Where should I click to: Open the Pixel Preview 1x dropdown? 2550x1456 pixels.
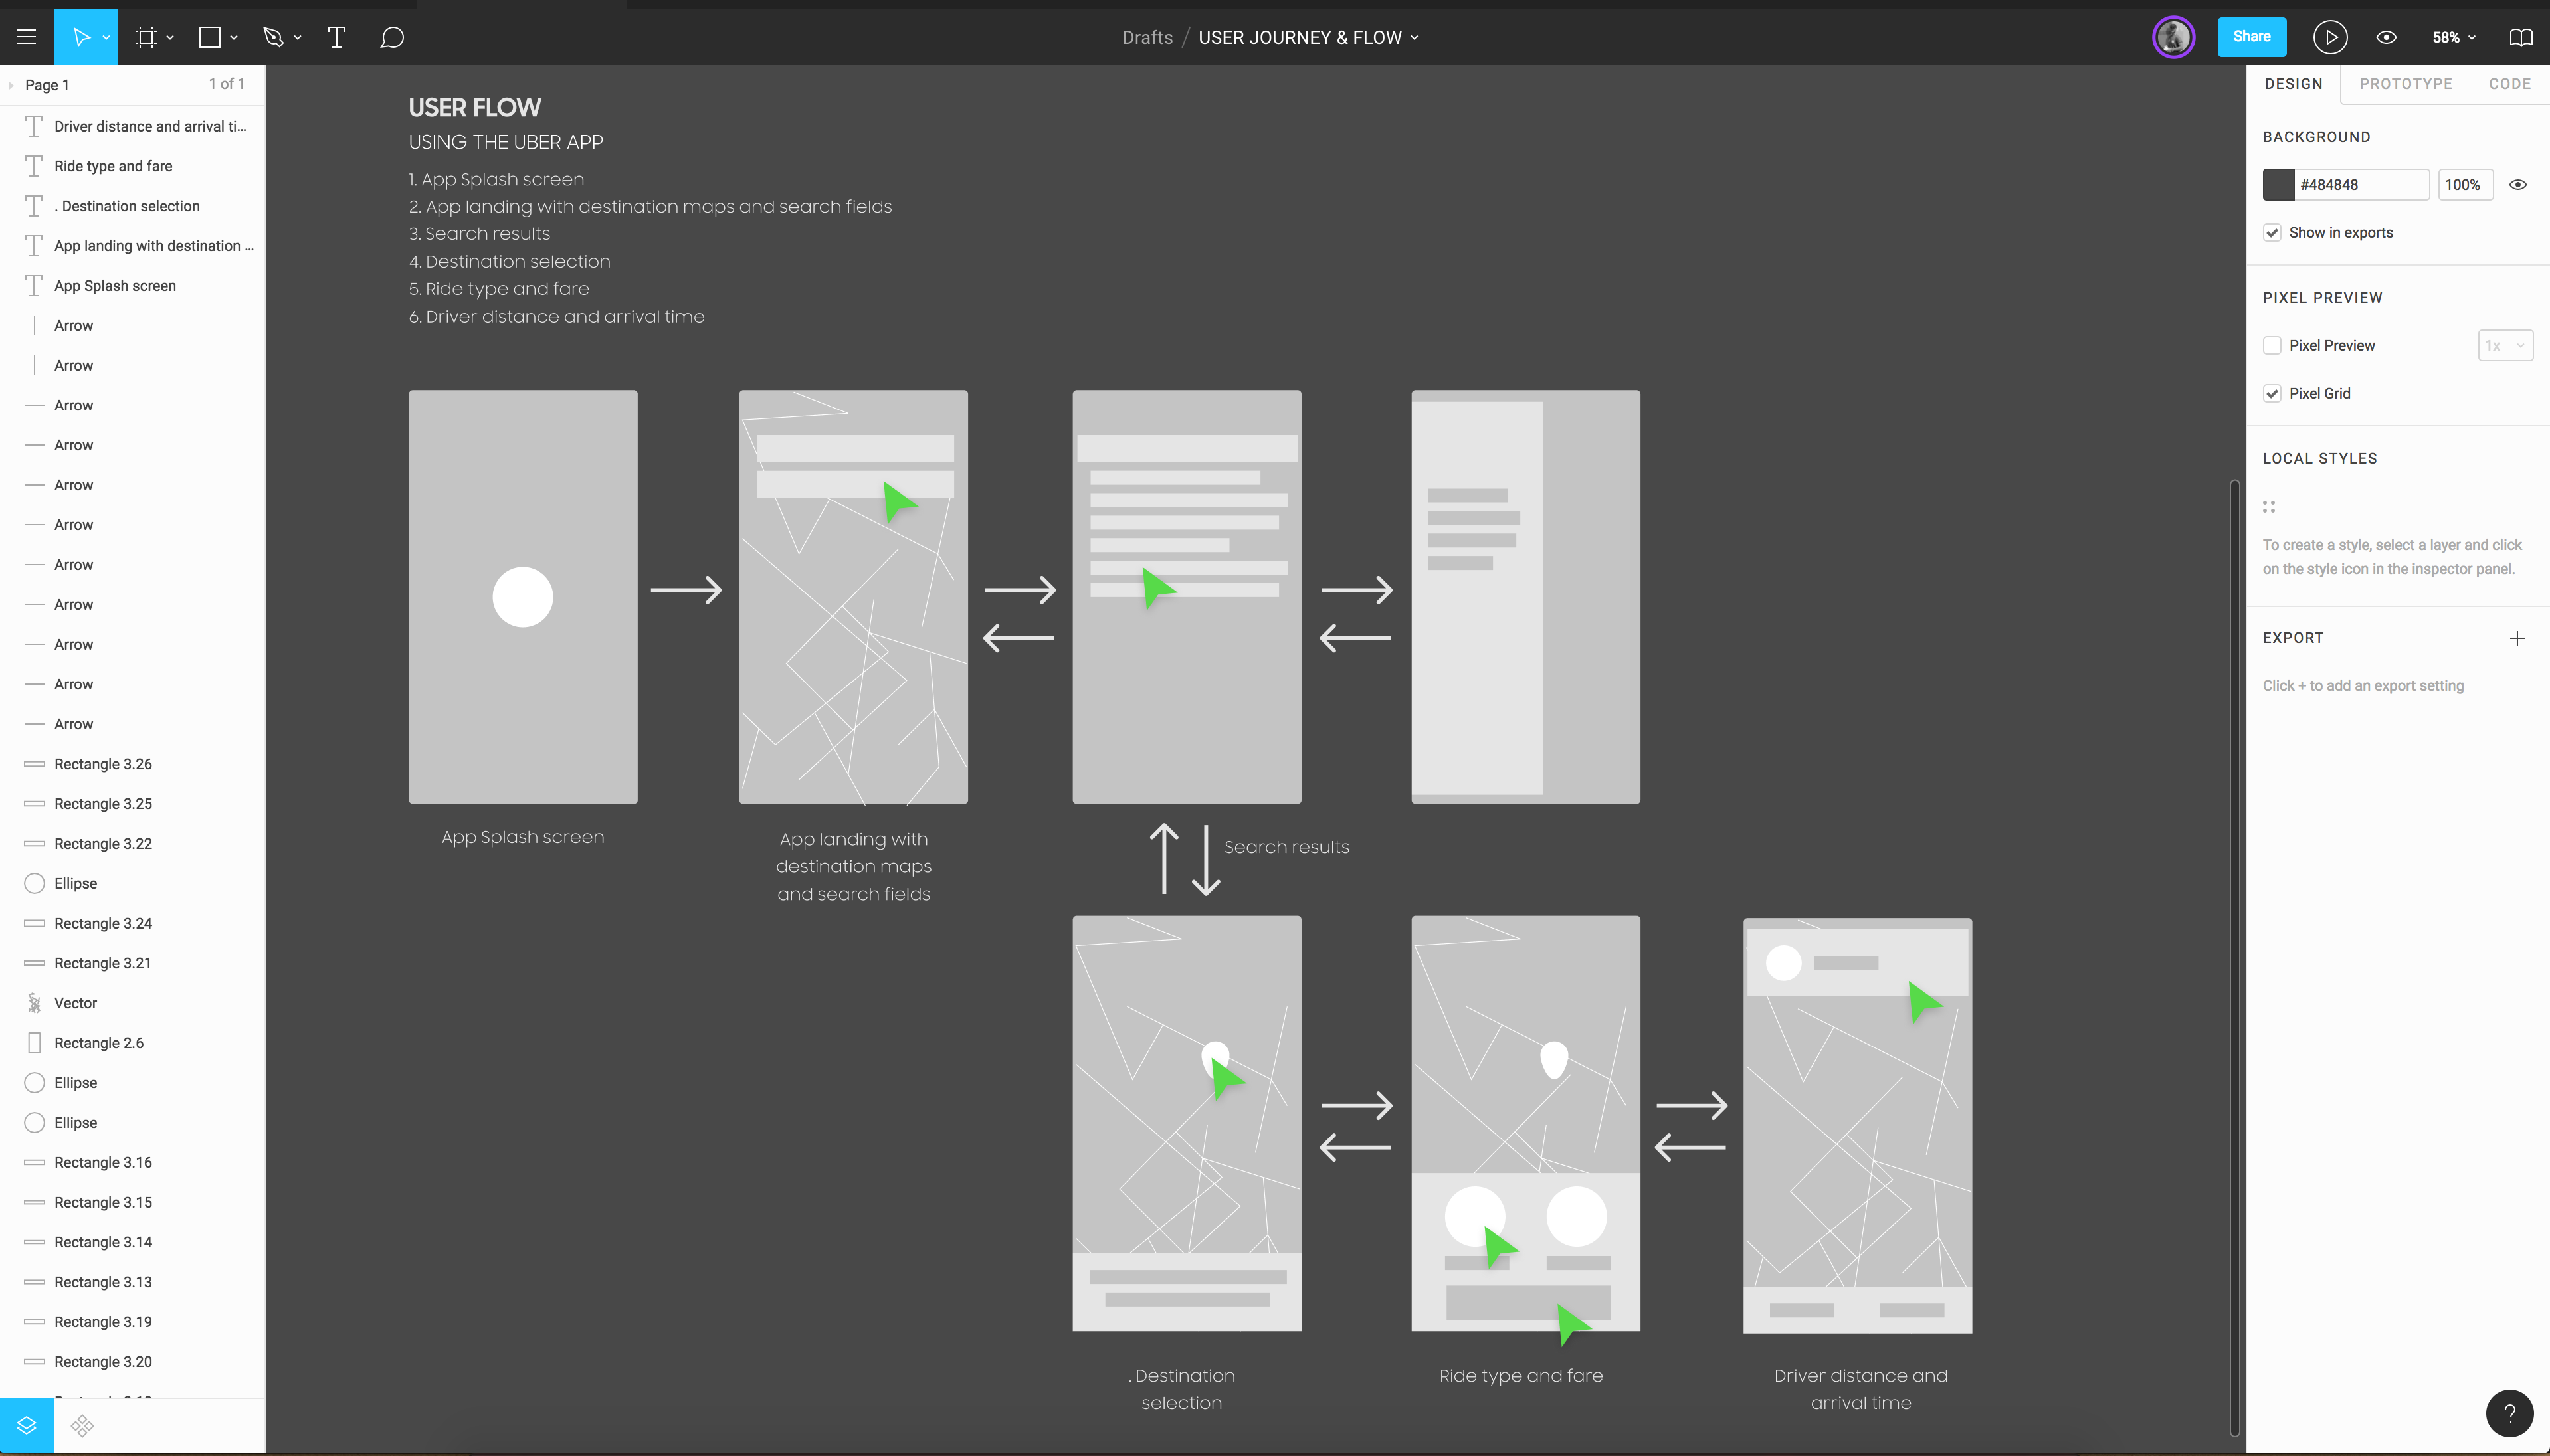tap(2506, 345)
